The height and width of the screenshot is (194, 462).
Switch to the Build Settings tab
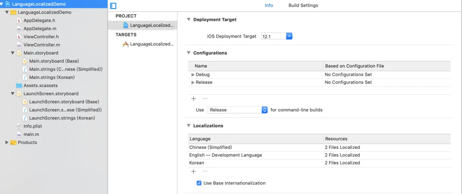(x=303, y=6)
